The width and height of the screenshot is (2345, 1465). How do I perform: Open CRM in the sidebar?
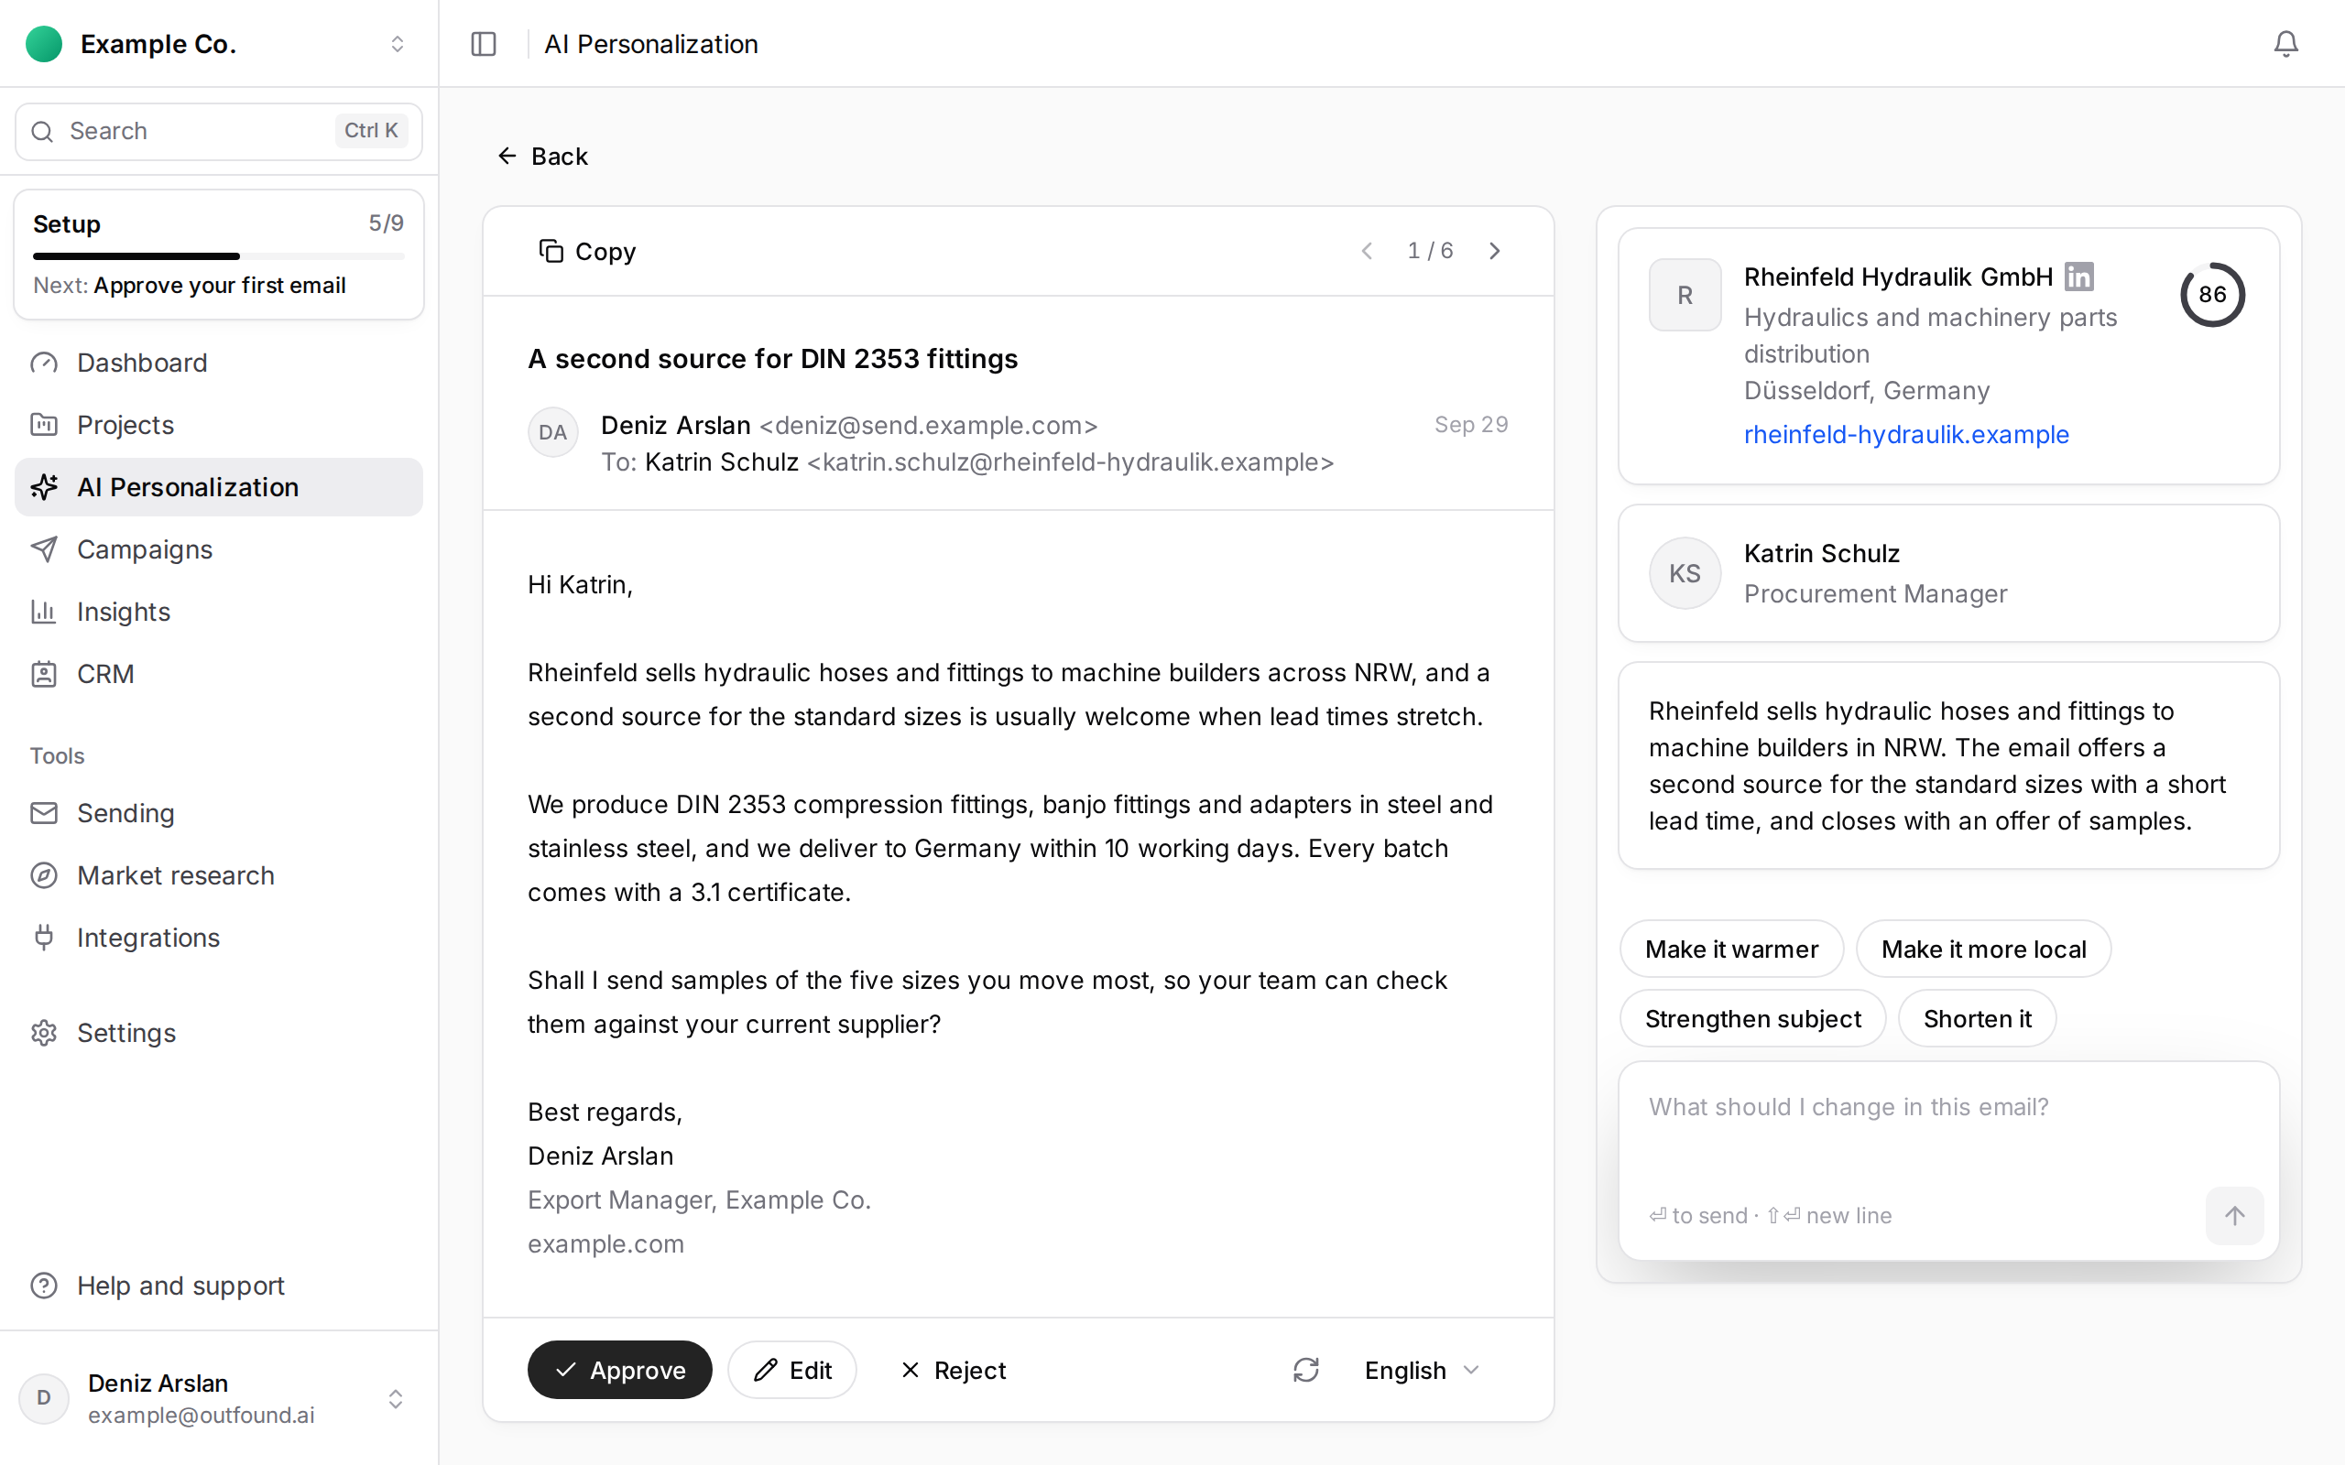[x=219, y=673]
